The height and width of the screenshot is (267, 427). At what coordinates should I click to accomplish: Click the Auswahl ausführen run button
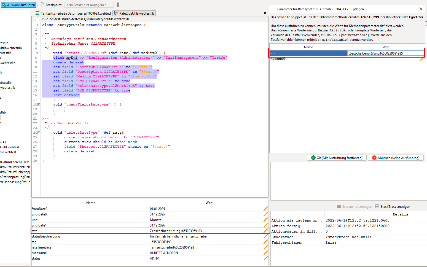(x=18, y=5)
